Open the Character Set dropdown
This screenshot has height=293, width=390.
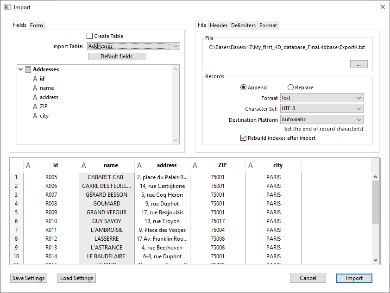[x=321, y=109]
